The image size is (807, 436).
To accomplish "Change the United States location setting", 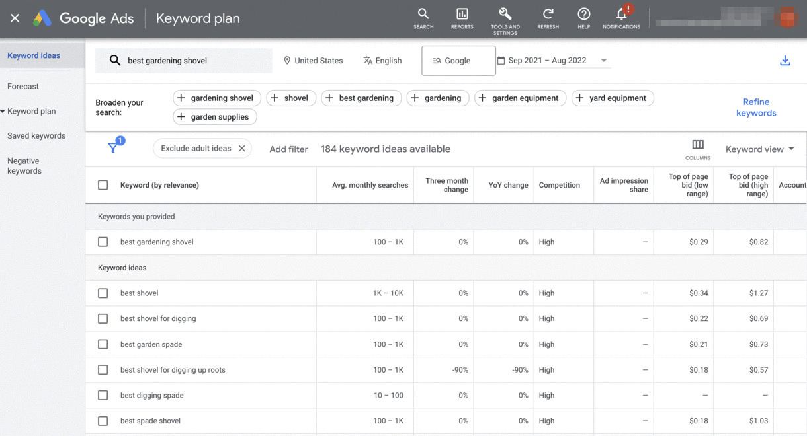I will (313, 61).
